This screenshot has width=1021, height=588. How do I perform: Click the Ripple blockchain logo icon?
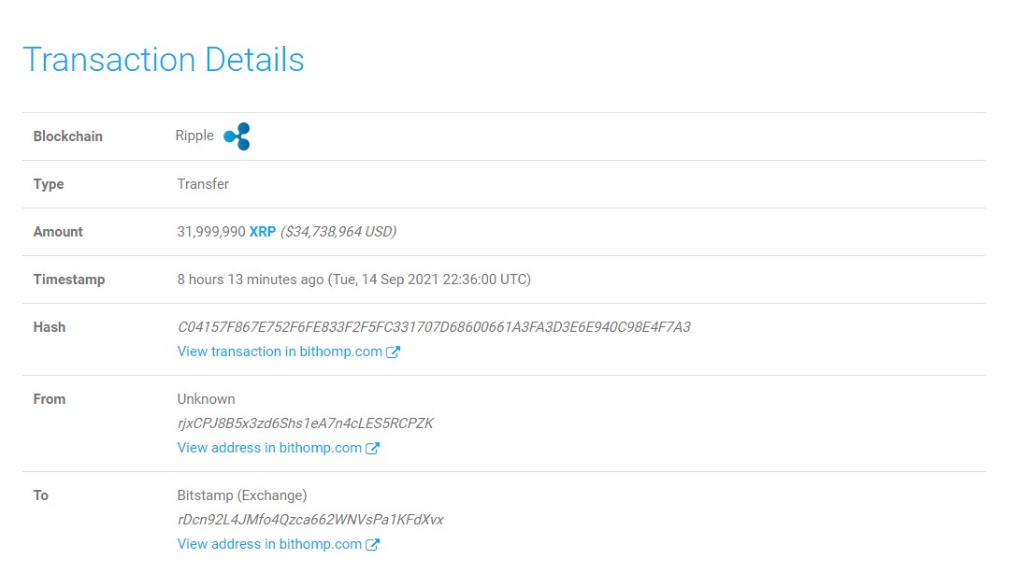pos(237,136)
